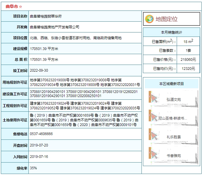Screen dimensions: 204x176
Task: Click the 已售面积(m2) label
Action: pos(164,42)
